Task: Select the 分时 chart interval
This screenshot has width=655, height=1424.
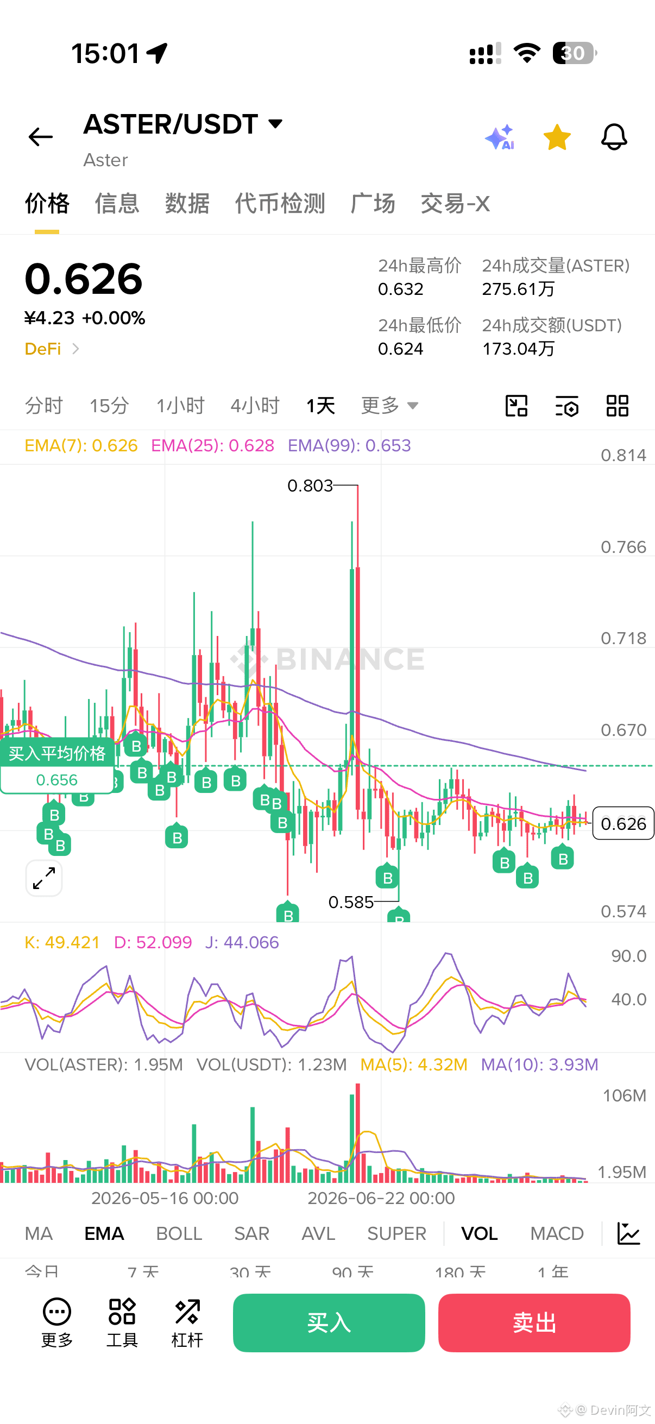Action: tap(43, 406)
